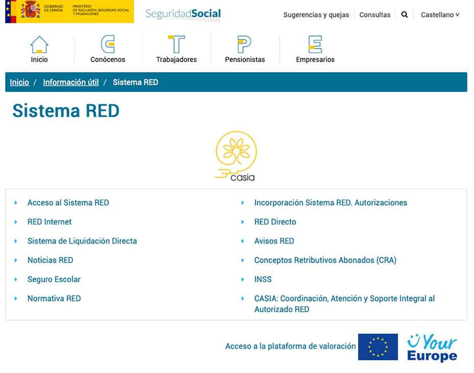Go to Seguridad Social home logo
The width and height of the screenshot is (474, 373).
point(183,14)
